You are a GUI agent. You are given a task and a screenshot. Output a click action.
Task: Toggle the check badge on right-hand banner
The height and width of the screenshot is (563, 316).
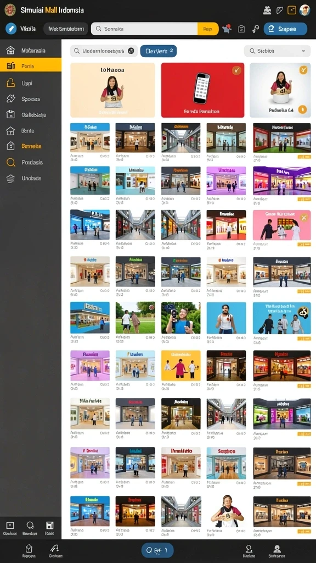click(x=303, y=69)
